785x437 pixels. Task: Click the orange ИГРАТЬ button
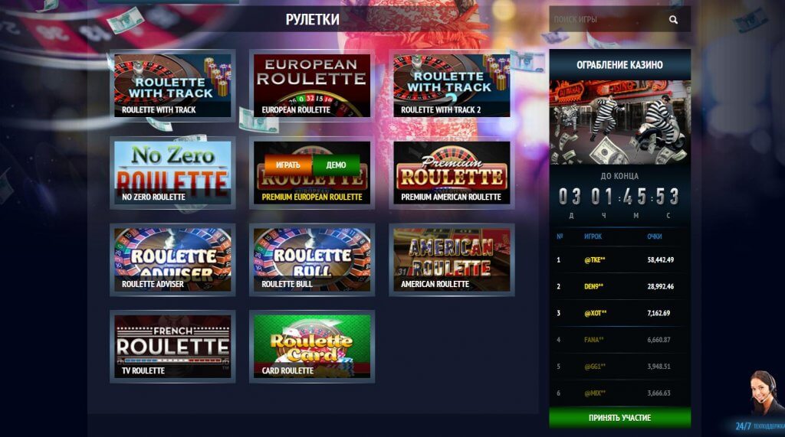288,165
